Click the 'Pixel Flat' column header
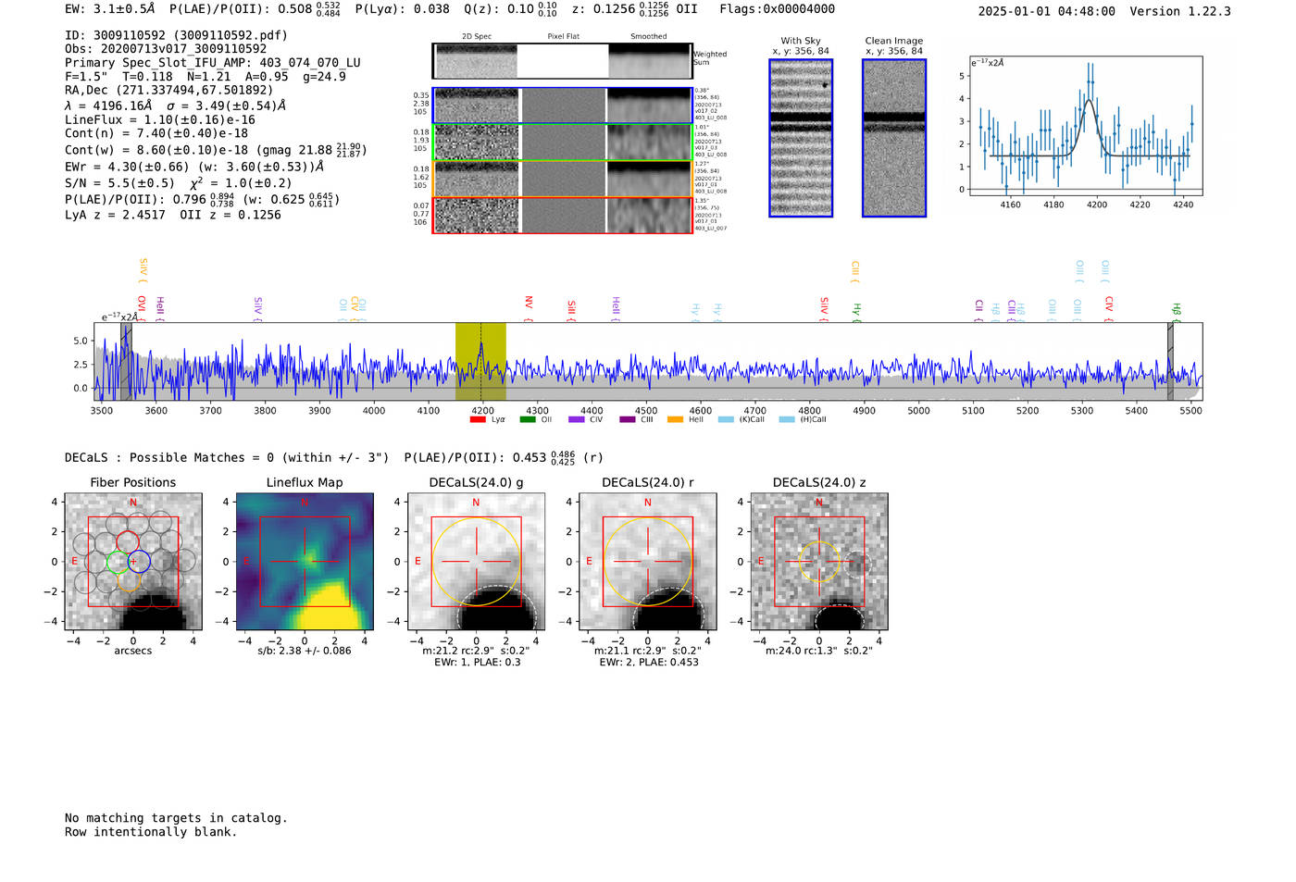The width and height of the screenshot is (1296, 882). click(x=563, y=37)
